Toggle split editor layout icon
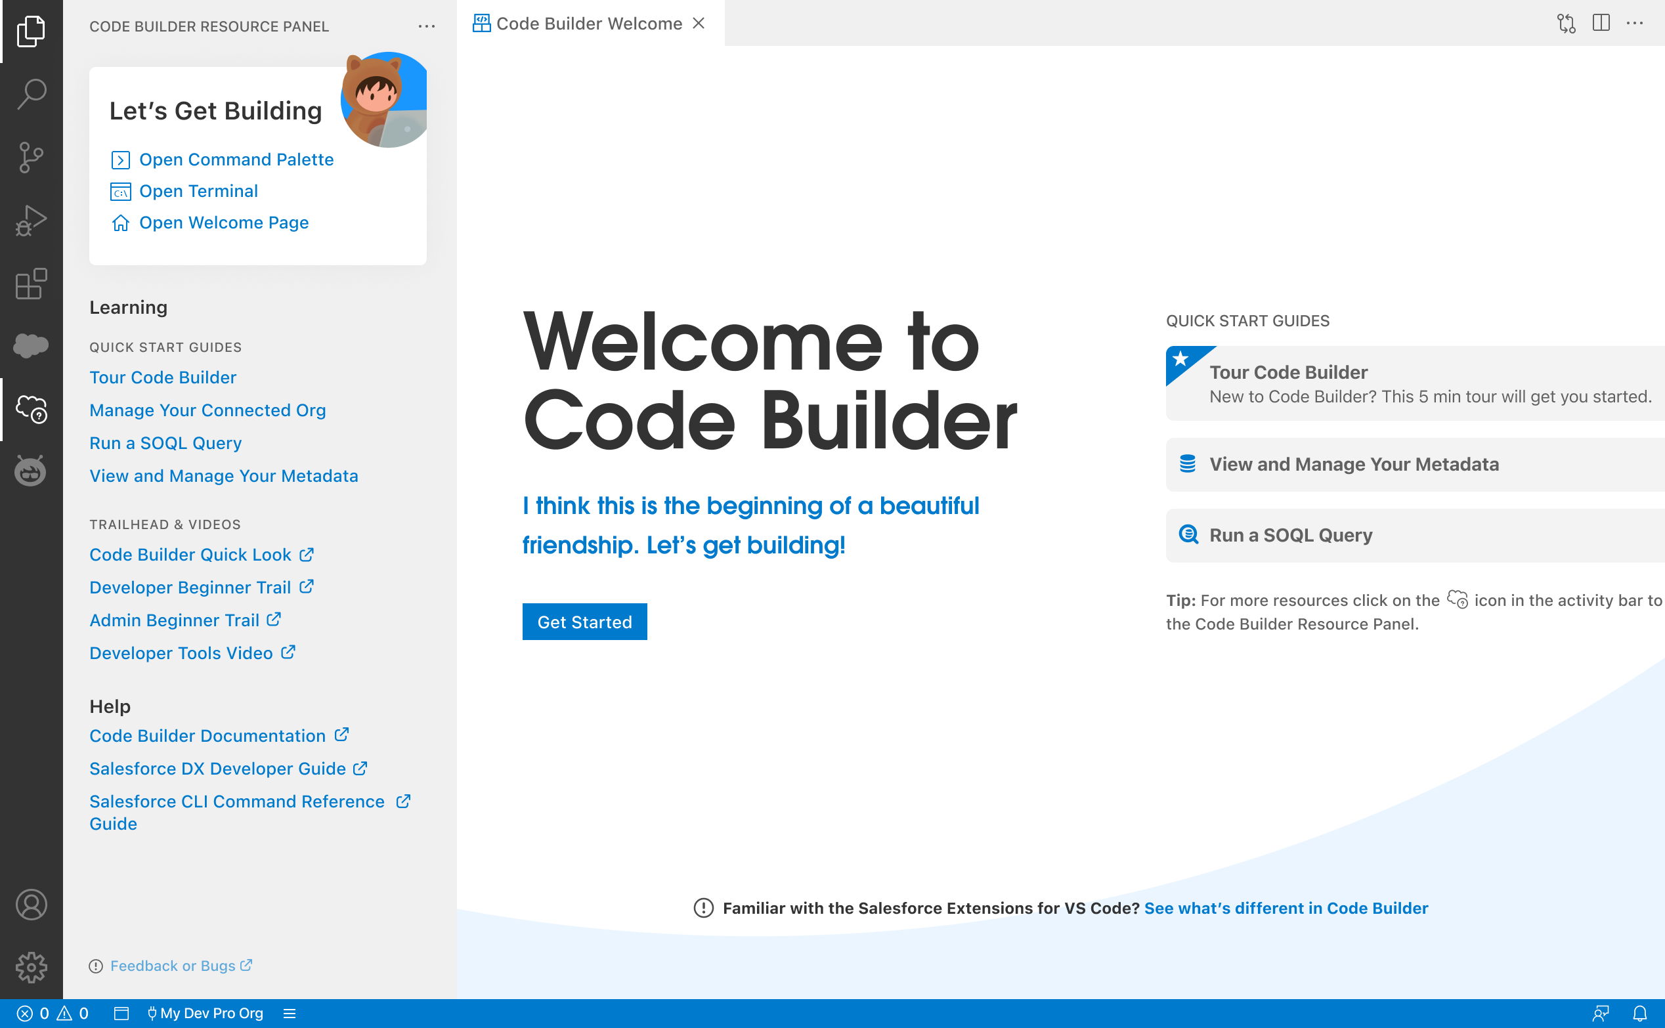This screenshot has height=1028, width=1665. point(1601,22)
